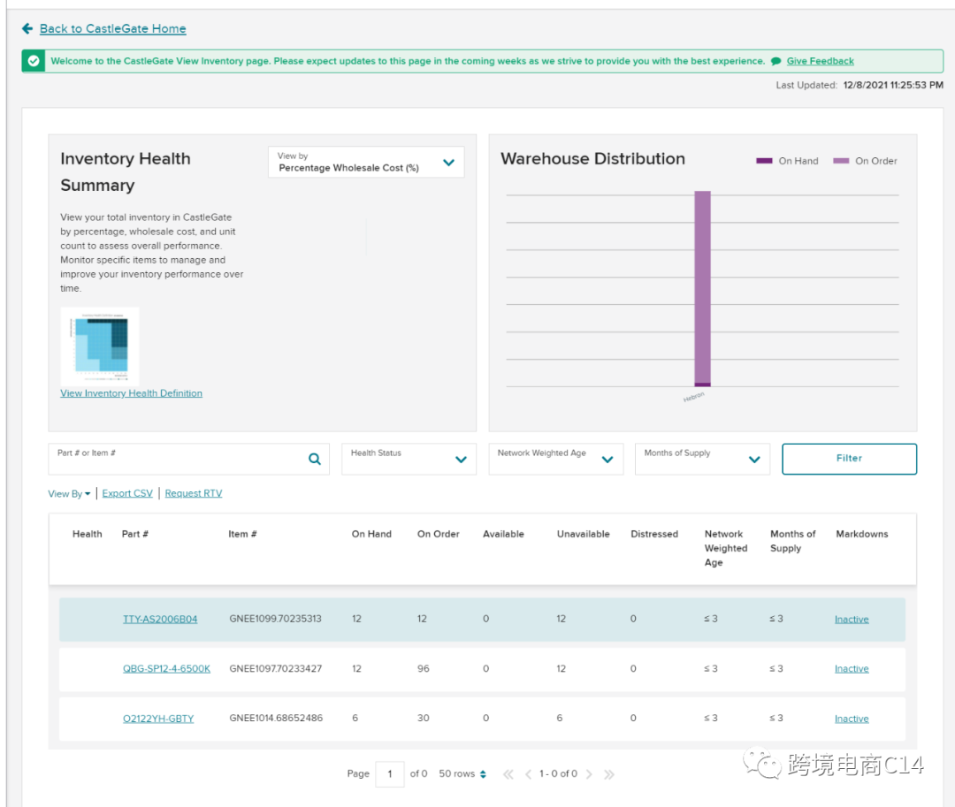
Task: Click the Inventory Health Definition thumbnail image
Action: 99,346
